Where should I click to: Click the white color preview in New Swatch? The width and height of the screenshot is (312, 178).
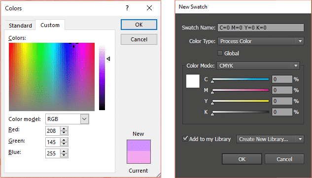[x=193, y=81]
